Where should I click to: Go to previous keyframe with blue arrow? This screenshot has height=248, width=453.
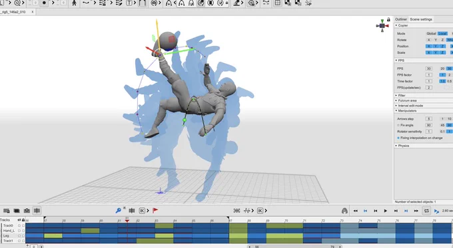pyautogui.click(x=365, y=211)
